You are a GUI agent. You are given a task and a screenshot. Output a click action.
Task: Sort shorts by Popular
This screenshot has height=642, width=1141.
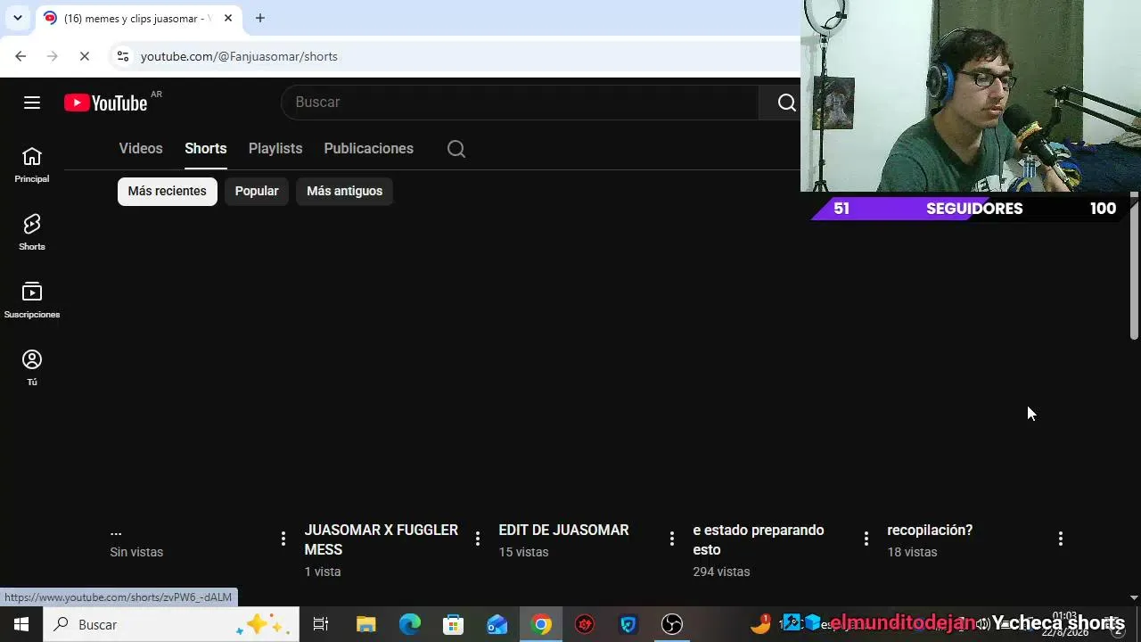point(257,191)
